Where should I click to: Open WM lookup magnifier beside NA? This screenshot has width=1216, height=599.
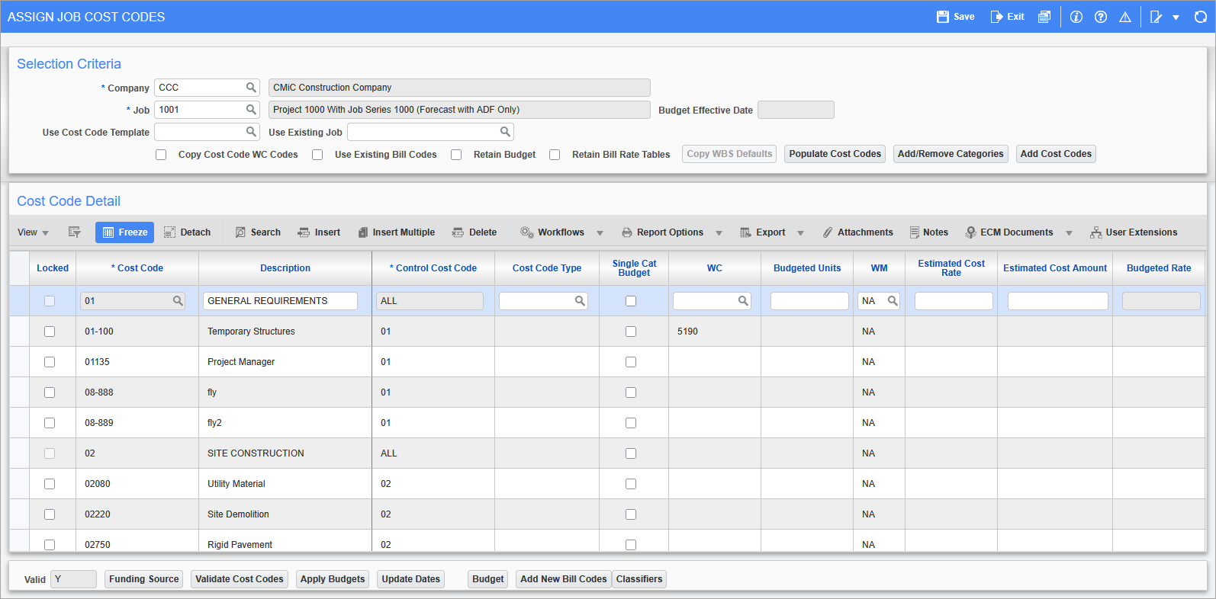893,301
